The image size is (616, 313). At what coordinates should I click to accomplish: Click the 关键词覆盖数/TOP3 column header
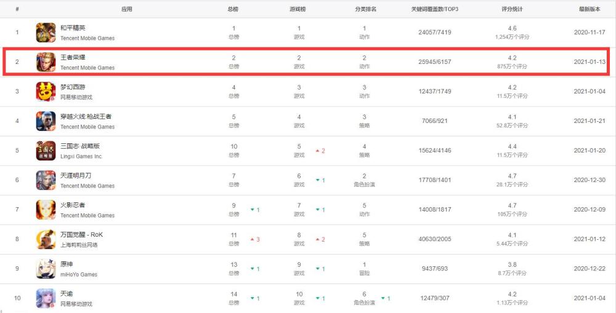pos(434,9)
